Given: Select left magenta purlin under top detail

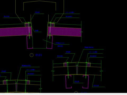Looking at the screenshot, I should tap(30, 42).
